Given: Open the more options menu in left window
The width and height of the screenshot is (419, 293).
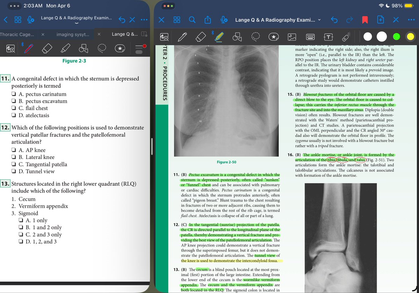Looking at the screenshot, I should [x=144, y=20].
